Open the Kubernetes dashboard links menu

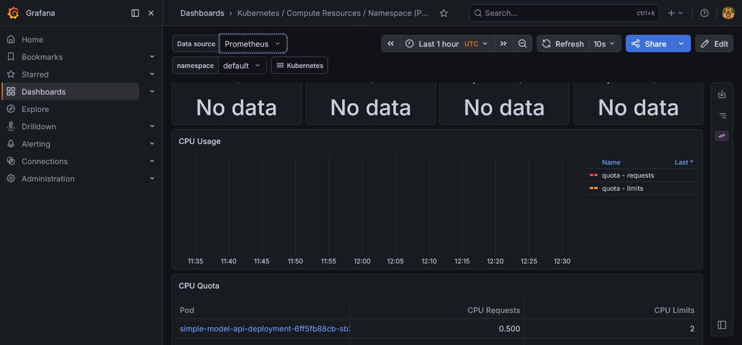299,65
